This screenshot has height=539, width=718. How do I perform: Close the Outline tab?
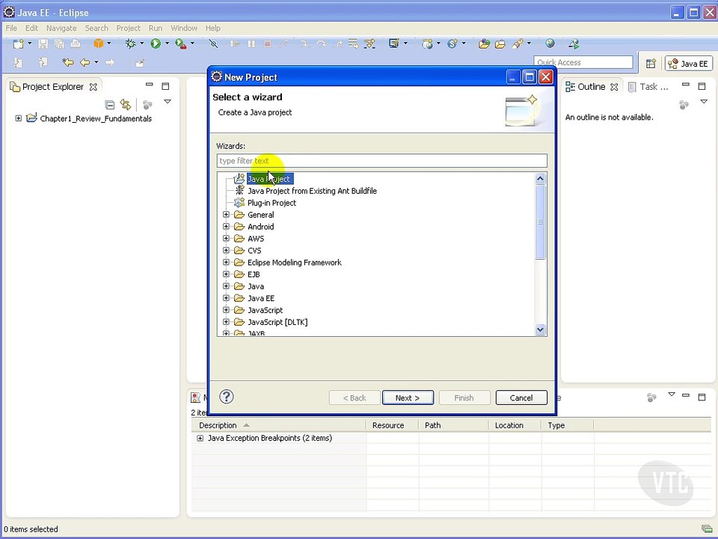614,87
